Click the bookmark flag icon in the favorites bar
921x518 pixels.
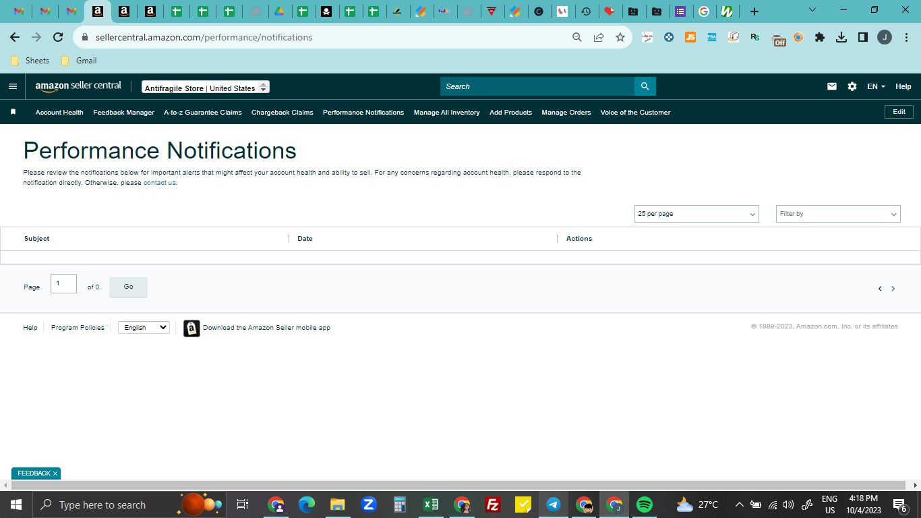[13, 112]
